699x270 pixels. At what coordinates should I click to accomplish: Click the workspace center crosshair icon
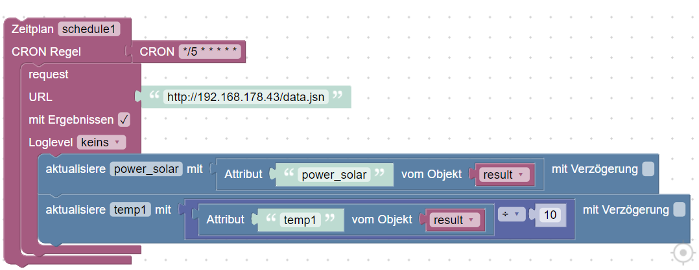coord(683,253)
